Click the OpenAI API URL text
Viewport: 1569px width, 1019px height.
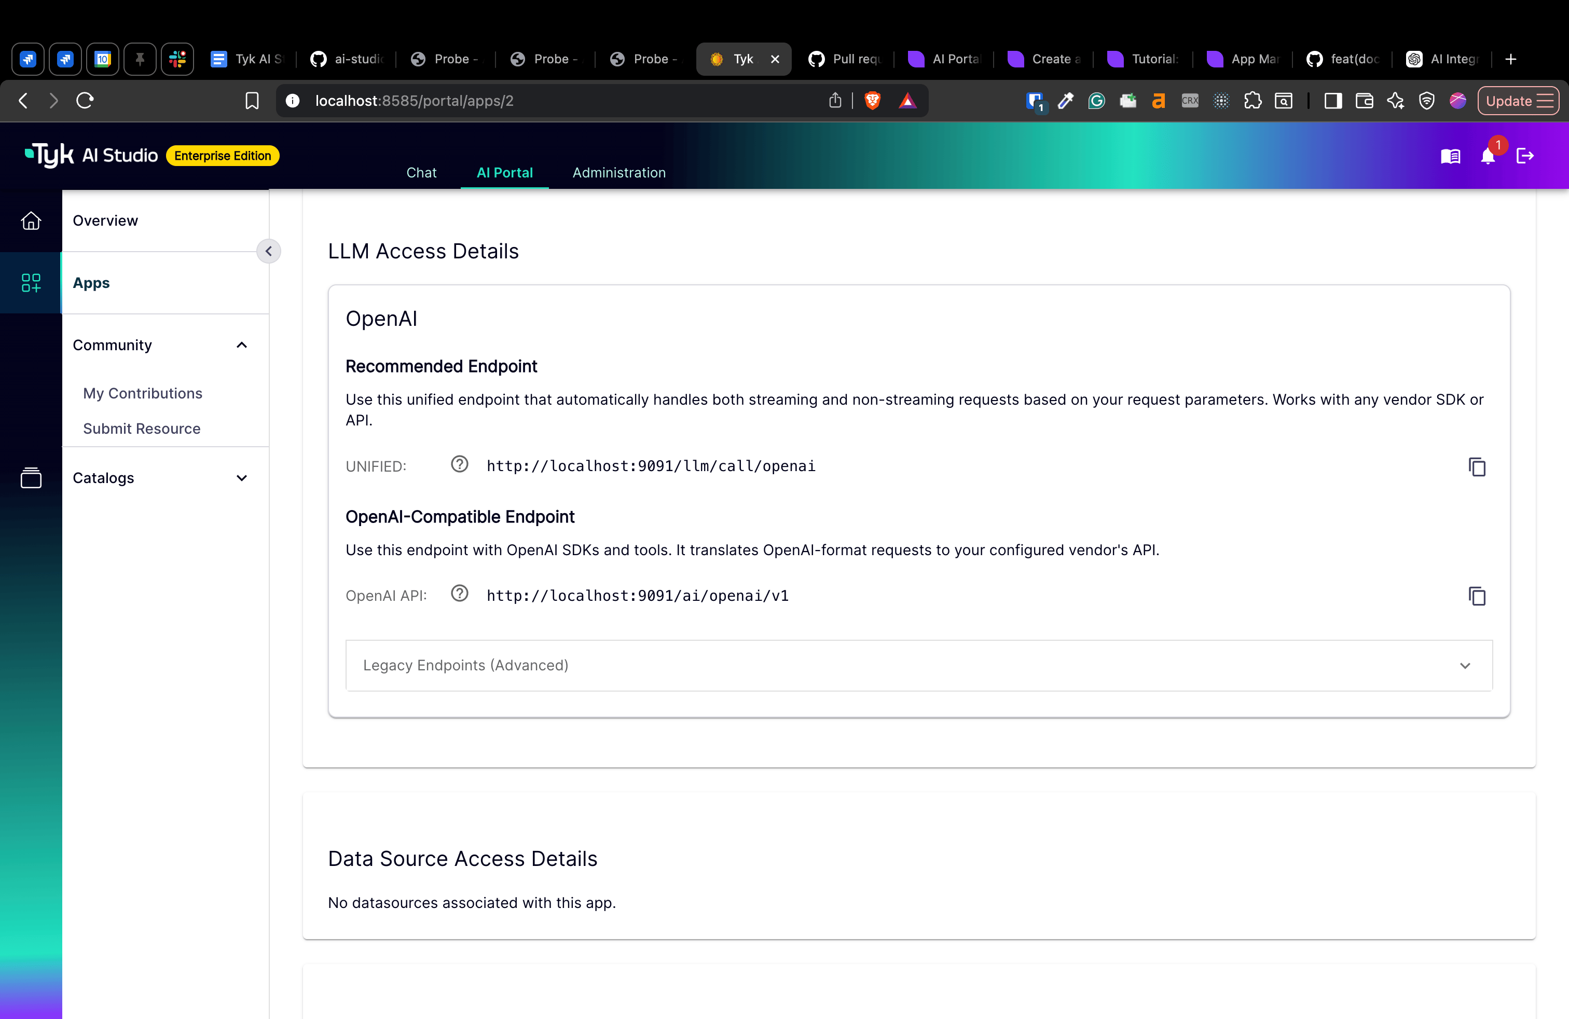tap(638, 596)
